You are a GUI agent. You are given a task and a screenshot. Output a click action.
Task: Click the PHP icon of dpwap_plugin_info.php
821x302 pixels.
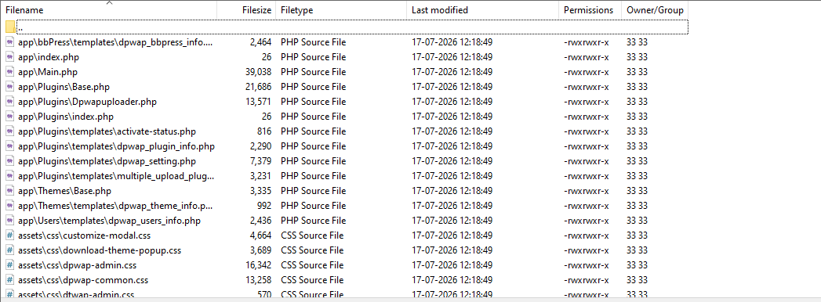pos(10,146)
